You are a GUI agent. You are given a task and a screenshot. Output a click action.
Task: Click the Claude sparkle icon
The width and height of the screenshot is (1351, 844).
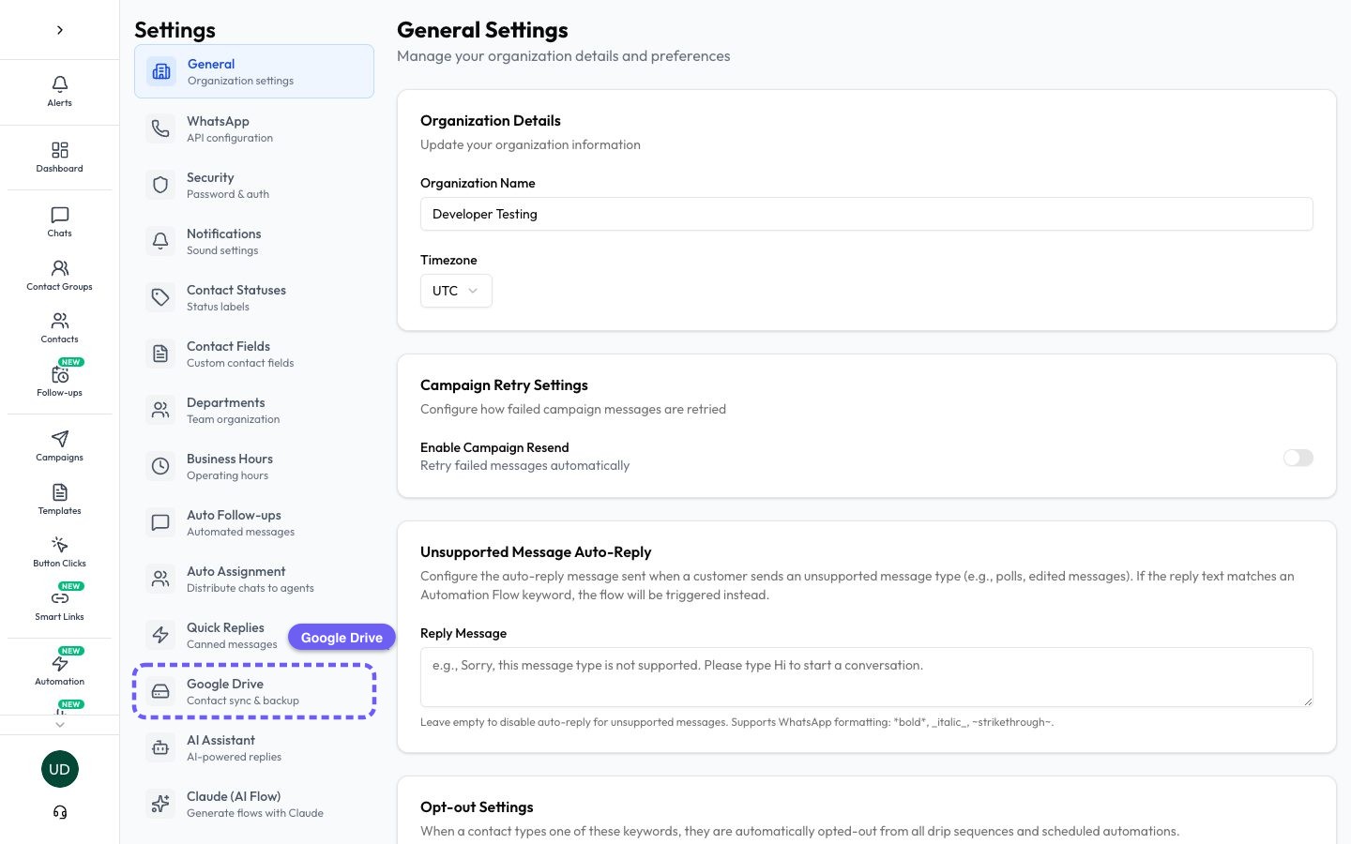coord(160,804)
